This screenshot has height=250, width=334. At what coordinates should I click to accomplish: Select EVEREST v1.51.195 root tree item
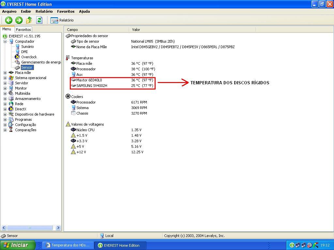point(24,36)
